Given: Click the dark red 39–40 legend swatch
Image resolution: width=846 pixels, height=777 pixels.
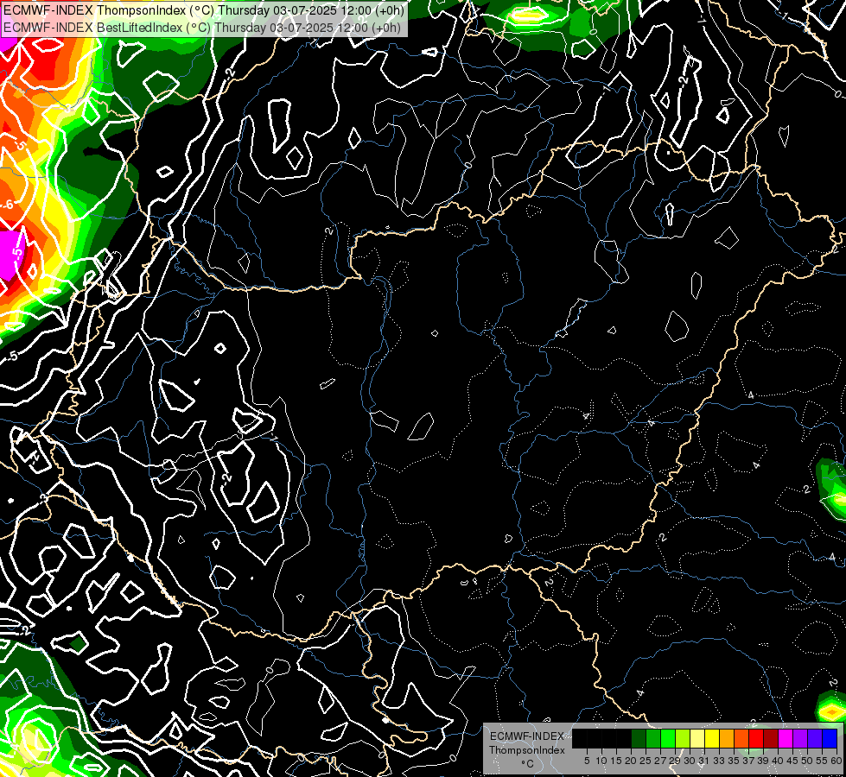Looking at the screenshot, I should [x=771, y=738].
